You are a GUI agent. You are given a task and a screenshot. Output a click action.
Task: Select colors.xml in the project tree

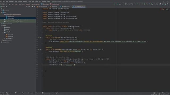[x=9, y=35]
